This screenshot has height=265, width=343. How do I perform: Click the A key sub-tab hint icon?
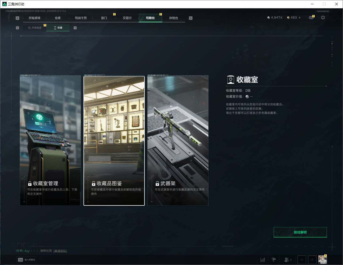point(17,28)
